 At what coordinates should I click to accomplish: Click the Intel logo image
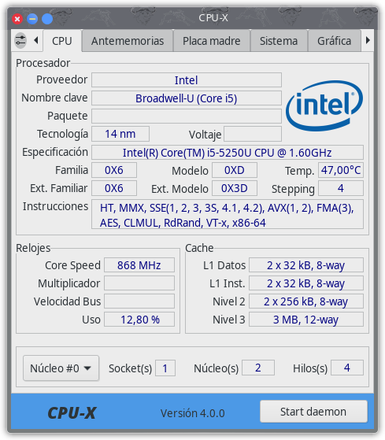[324, 105]
